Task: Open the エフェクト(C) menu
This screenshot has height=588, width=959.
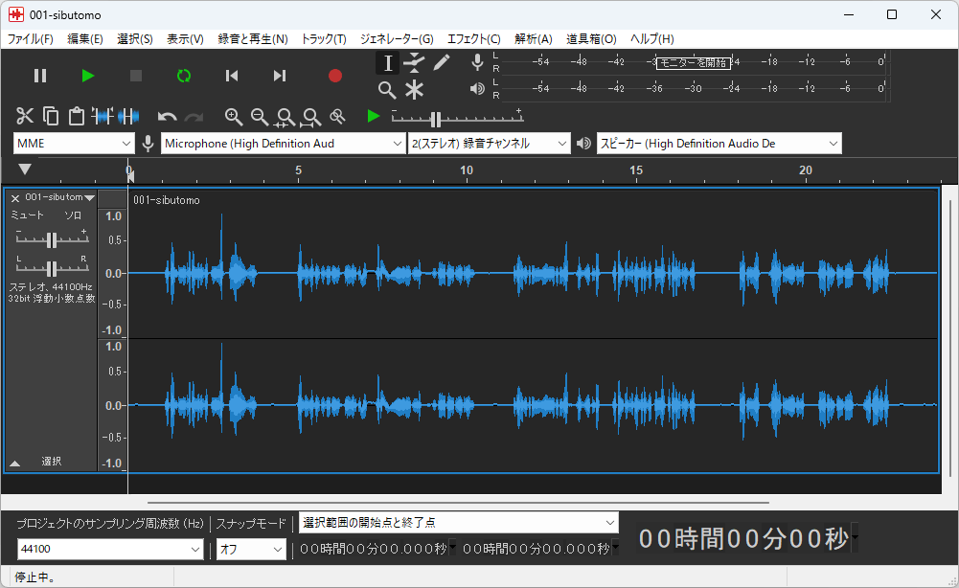Action: click(x=473, y=39)
